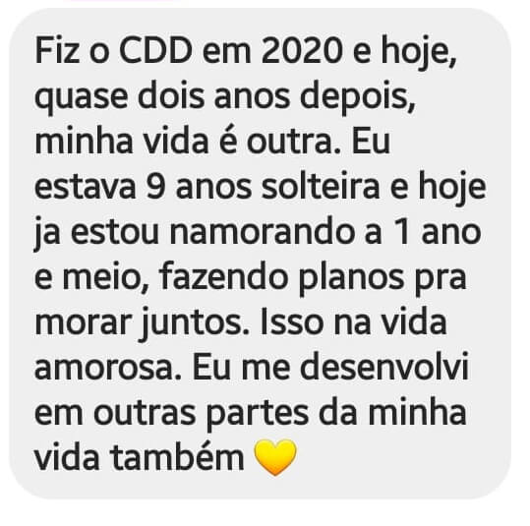Click the word 'fazendo' in the bubble
Image resolution: width=530 pixels, height=526 pixels.
223,277
